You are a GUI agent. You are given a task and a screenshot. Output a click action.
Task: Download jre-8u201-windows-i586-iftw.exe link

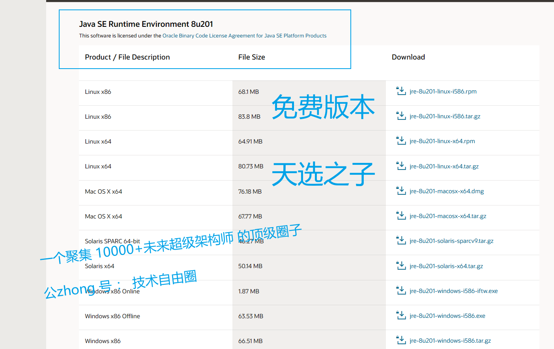(454, 291)
